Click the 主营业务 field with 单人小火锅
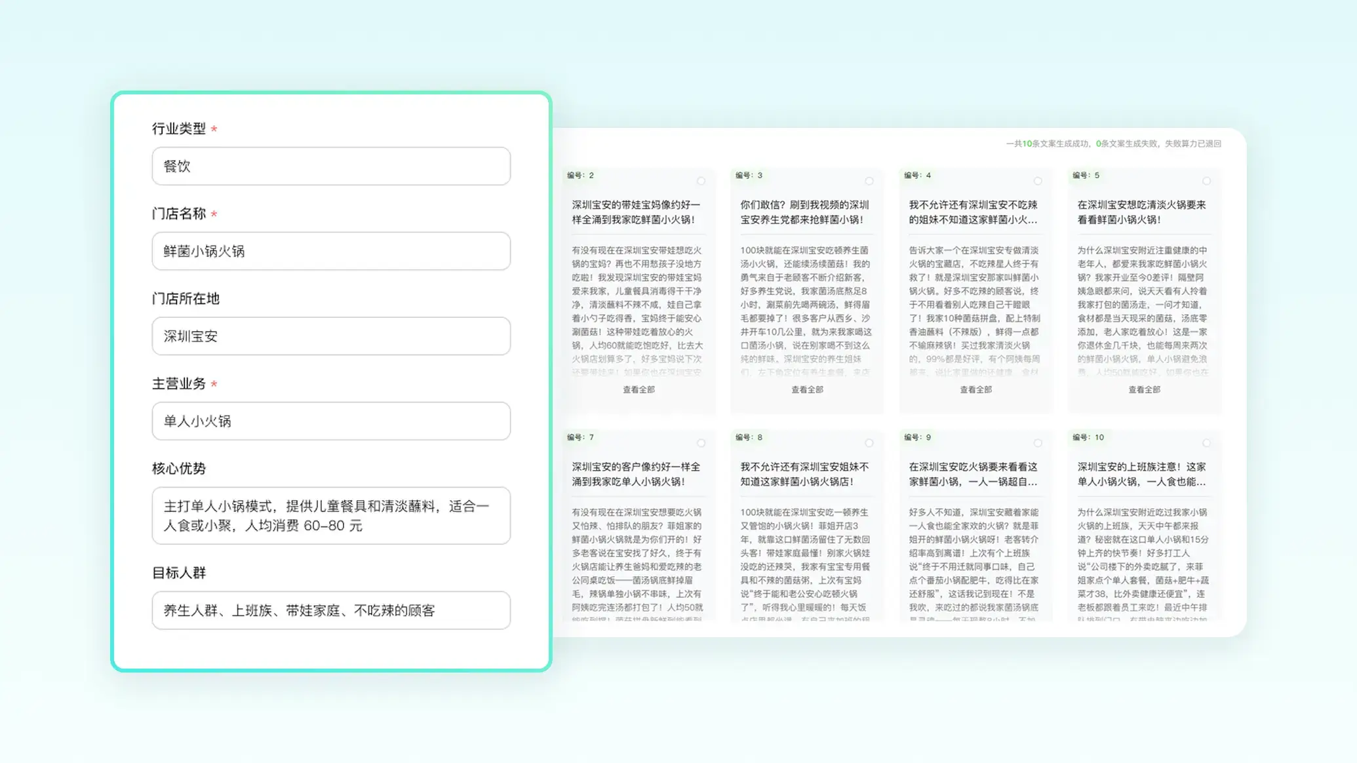Viewport: 1357px width, 763px height. (331, 421)
